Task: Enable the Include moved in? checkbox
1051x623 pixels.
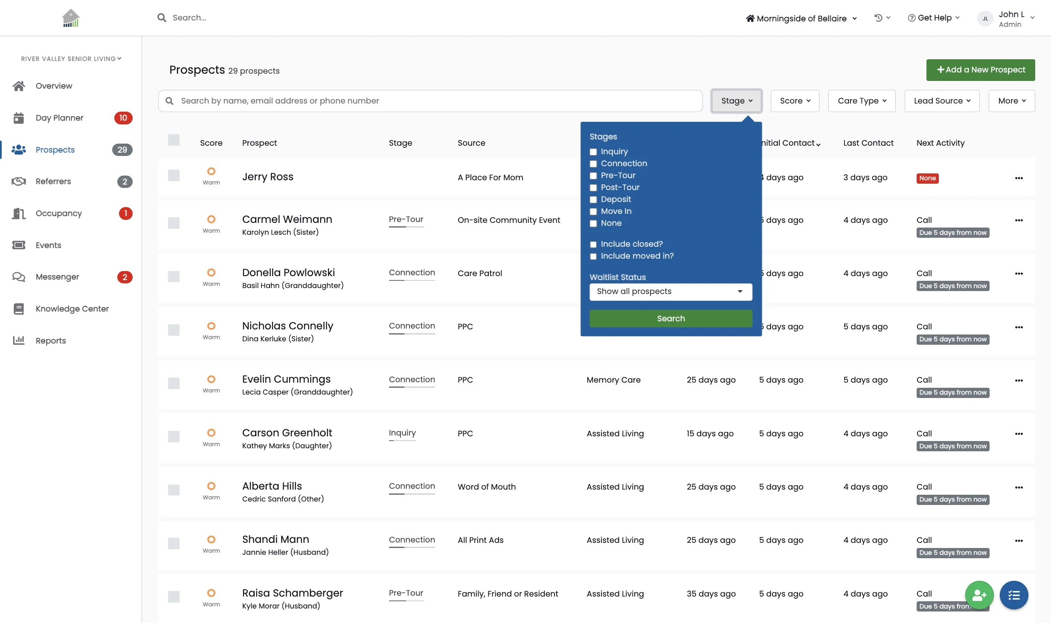Action: pyautogui.click(x=593, y=256)
